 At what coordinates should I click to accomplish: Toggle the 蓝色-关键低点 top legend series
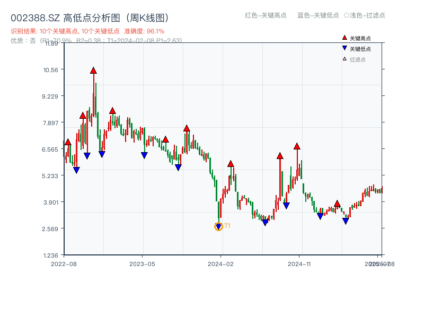[x=318, y=15]
